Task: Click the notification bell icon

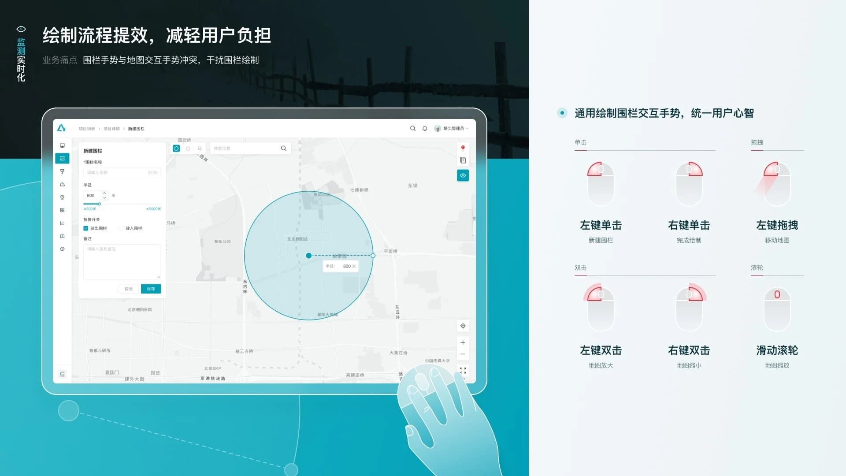Action: [425, 129]
